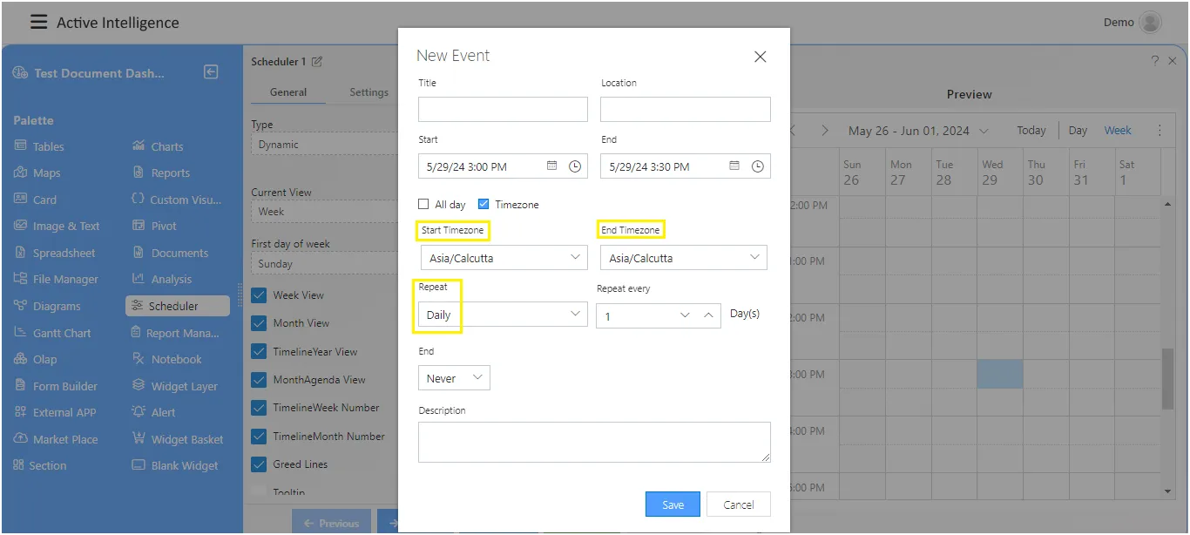Viewport: 1190px width, 535px height.
Task: Select the Analysis palette item
Action: tap(162, 279)
